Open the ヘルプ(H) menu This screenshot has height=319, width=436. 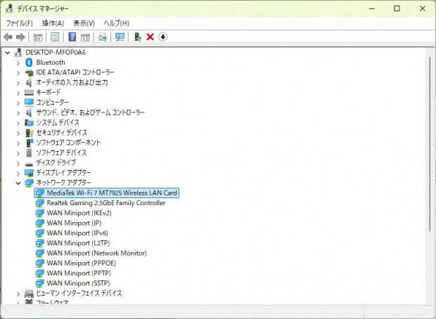[x=117, y=23]
